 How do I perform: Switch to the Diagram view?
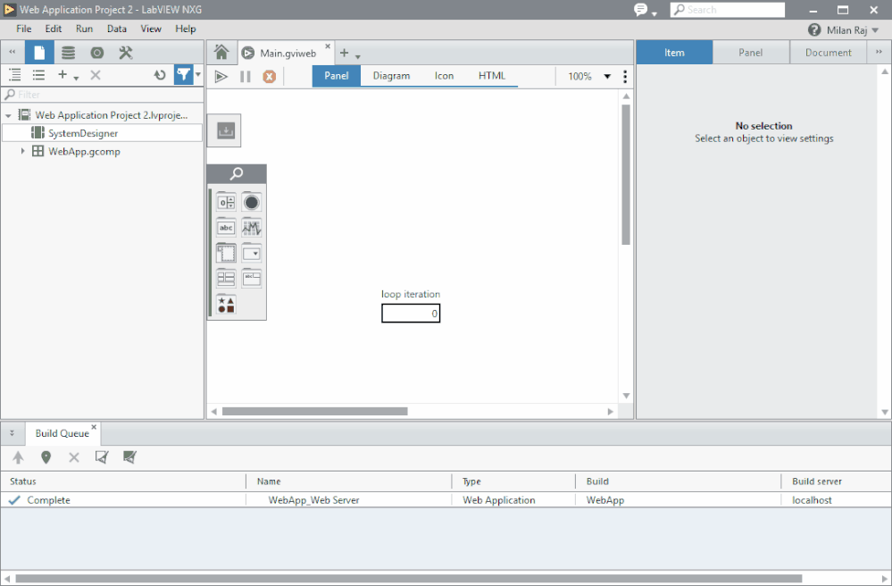pyautogui.click(x=391, y=76)
